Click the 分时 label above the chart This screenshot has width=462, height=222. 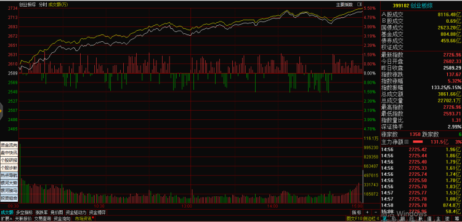tap(43, 4)
